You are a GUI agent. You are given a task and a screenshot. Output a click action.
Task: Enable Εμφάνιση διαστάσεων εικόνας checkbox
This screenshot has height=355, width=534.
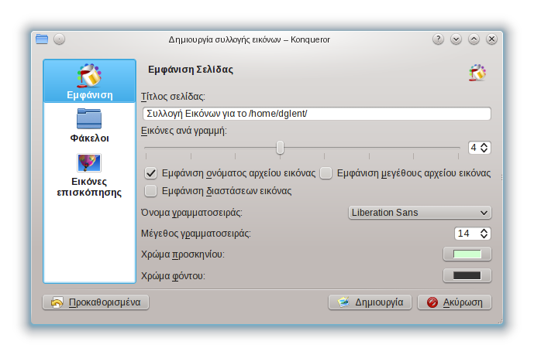[151, 191]
